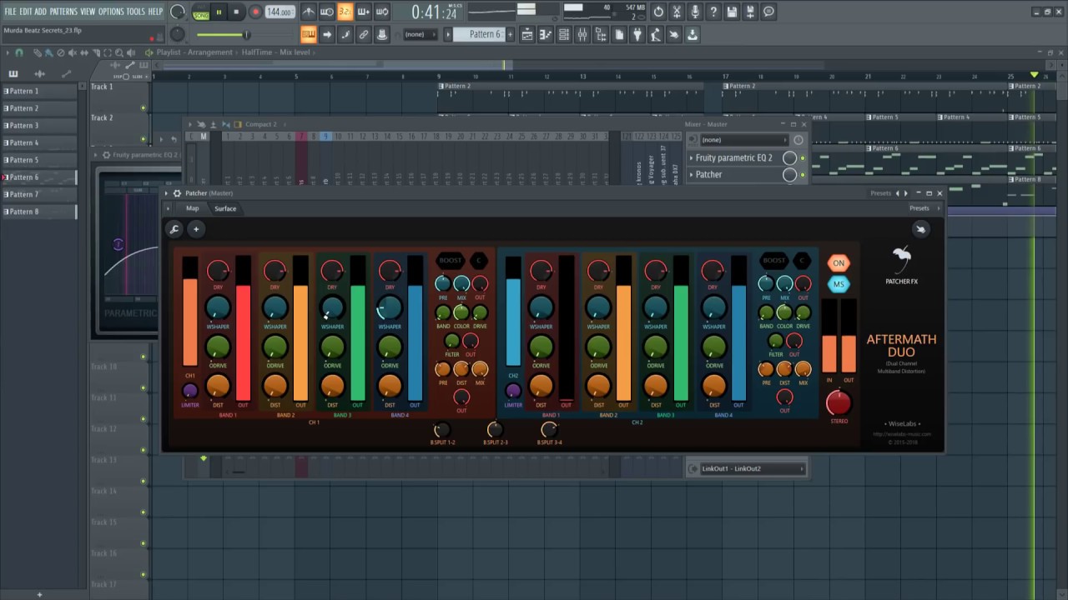Toggle wait for input to start playing

(x=327, y=12)
